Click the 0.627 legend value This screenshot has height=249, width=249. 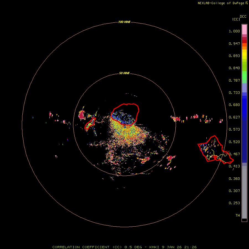(234, 117)
